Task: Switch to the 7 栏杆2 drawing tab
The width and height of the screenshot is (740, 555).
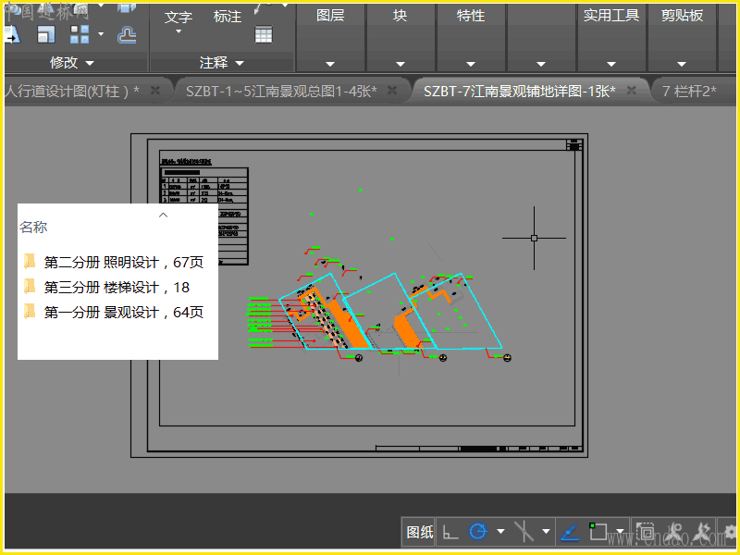Action: click(x=689, y=91)
